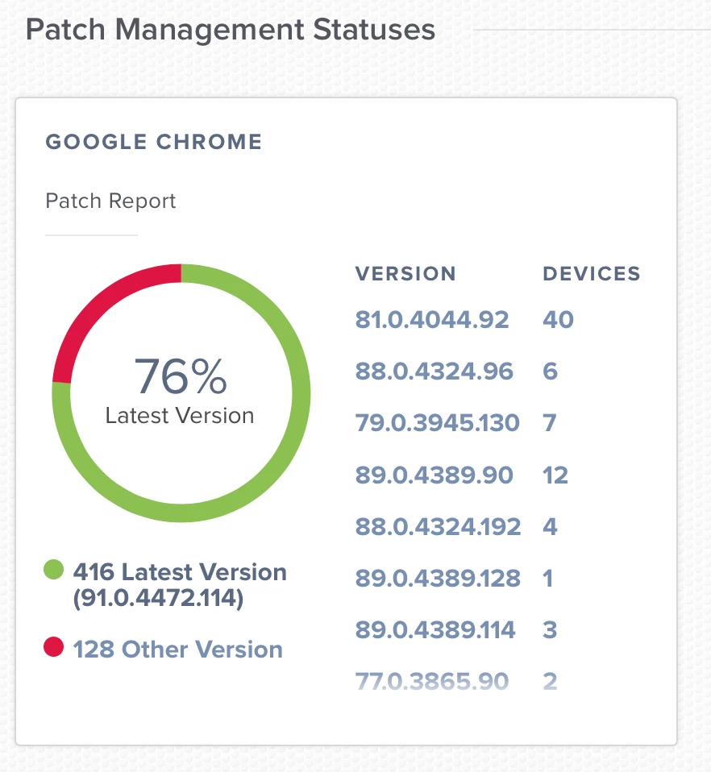
Task: Select device count 2 for 77.0.3865.90
Action: tap(550, 682)
